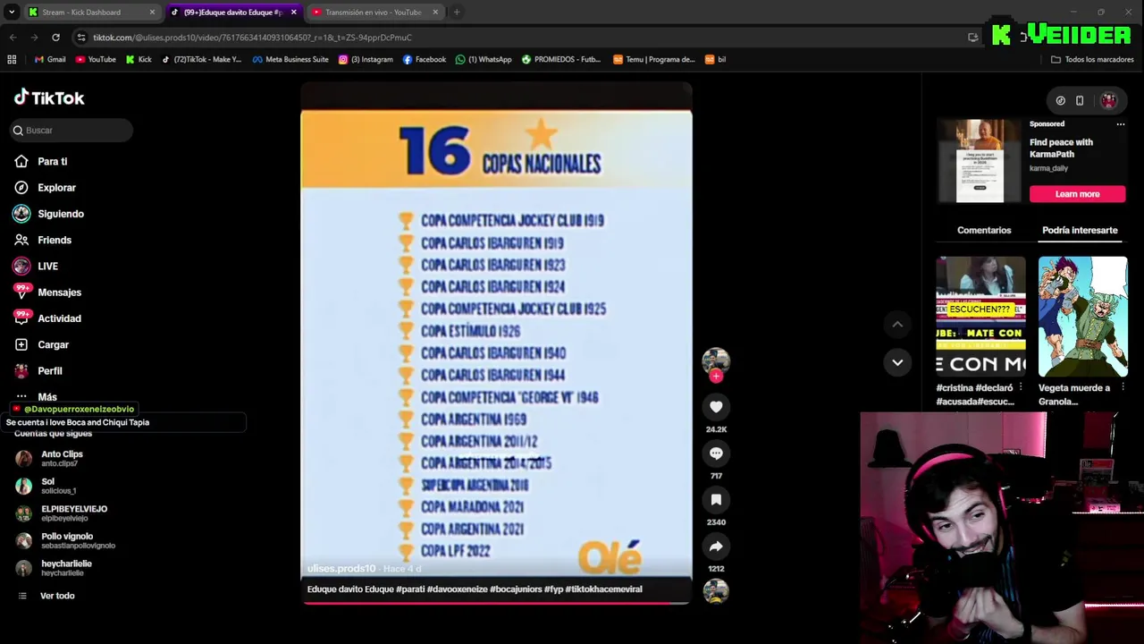Click Learn more ad button
The height and width of the screenshot is (644, 1144).
(x=1077, y=194)
